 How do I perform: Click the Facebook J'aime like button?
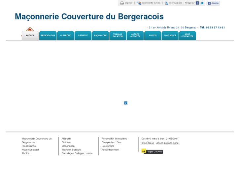click(x=213, y=3)
